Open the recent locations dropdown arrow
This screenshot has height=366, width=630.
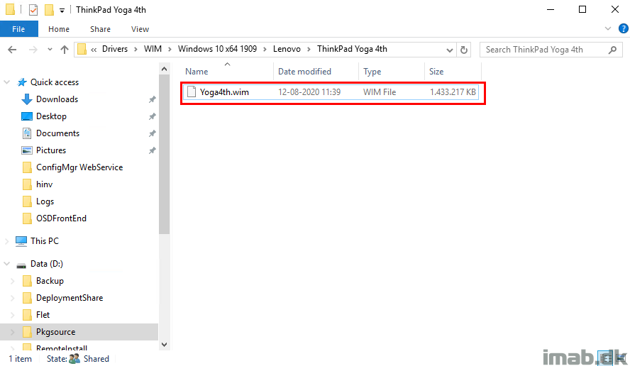tap(50, 50)
